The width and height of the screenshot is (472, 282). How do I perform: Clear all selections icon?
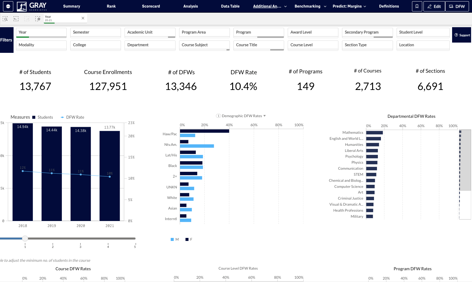pos(38,19)
